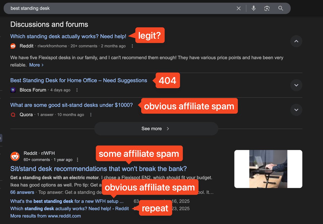Open 'Best Standing Desk for Home Office' link

(79, 80)
